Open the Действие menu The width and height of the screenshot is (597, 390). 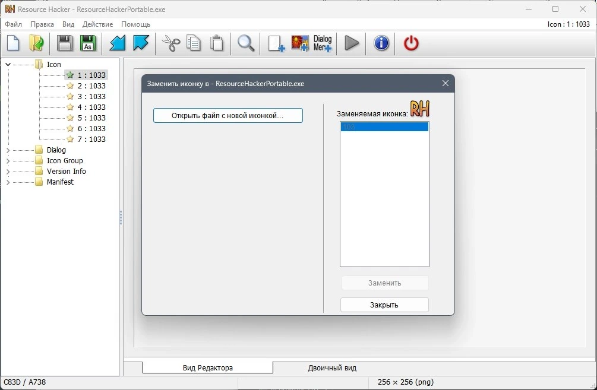[97, 24]
